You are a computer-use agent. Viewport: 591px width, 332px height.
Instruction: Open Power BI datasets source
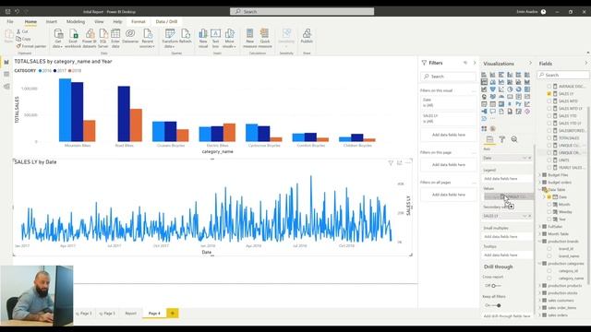(90, 38)
